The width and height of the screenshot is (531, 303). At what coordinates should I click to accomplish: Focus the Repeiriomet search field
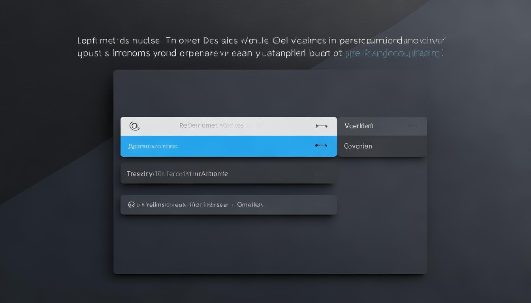211,126
